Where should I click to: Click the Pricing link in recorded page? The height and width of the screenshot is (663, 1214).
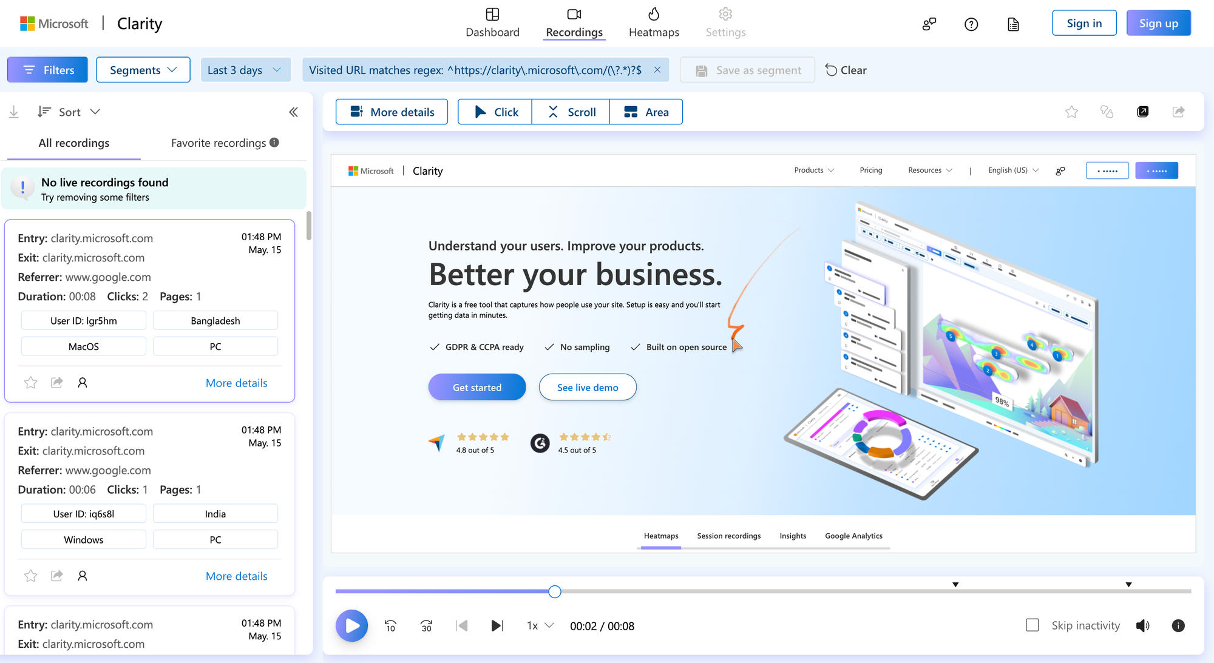coord(871,170)
